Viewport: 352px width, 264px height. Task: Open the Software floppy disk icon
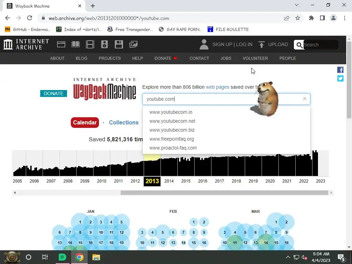pos(119,44)
